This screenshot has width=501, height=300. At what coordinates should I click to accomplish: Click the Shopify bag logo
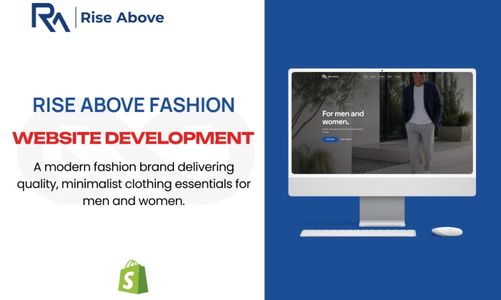pos(133,277)
